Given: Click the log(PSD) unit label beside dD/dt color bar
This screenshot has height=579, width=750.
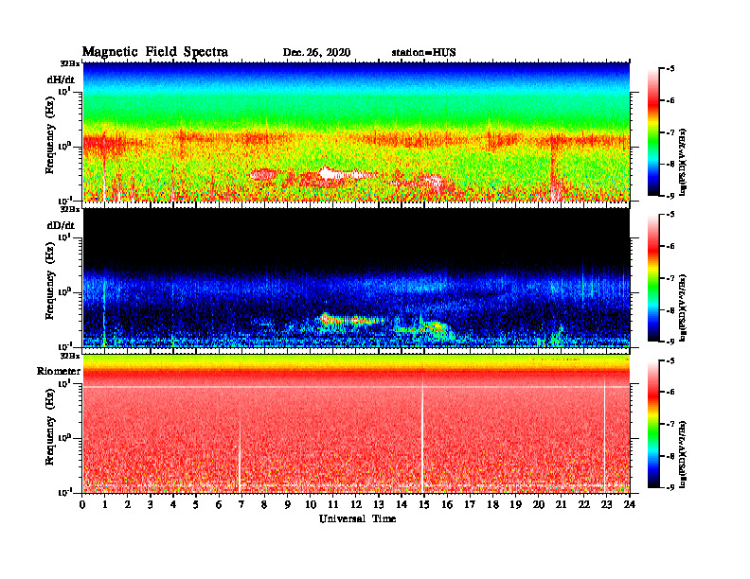Looking at the screenshot, I should 684,307.
